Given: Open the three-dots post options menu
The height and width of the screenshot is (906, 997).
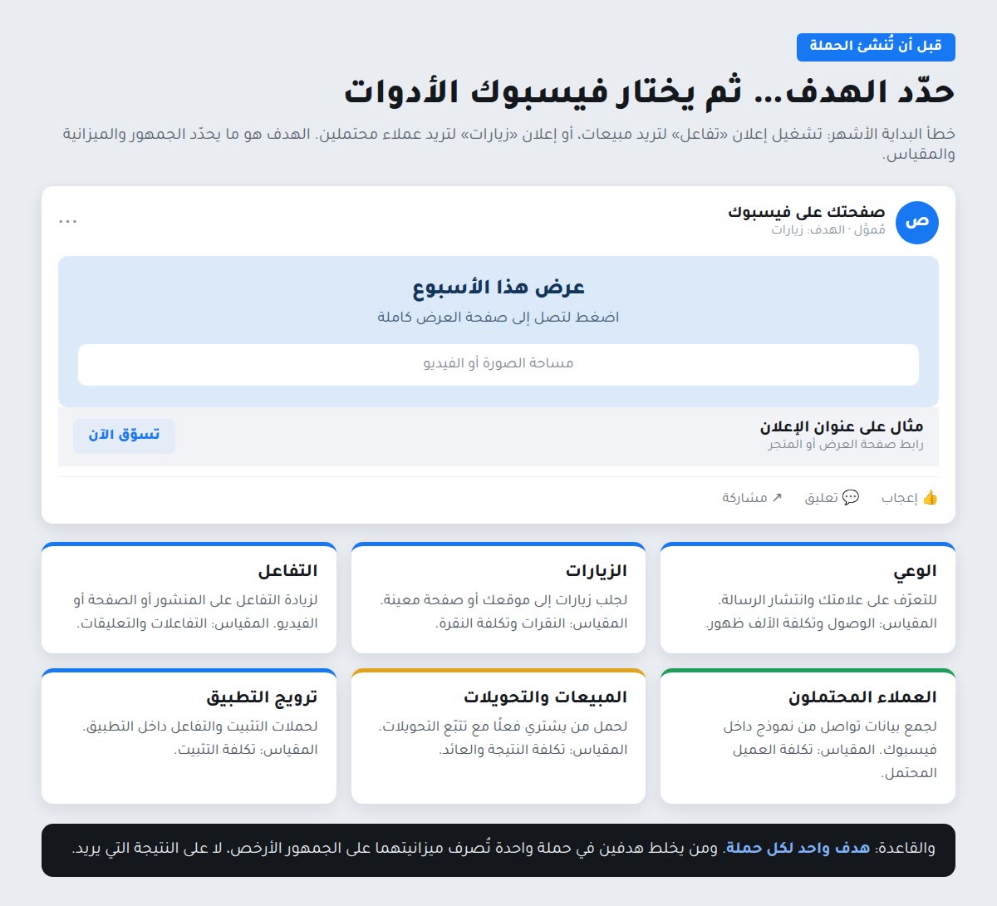Looking at the screenshot, I should (68, 221).
